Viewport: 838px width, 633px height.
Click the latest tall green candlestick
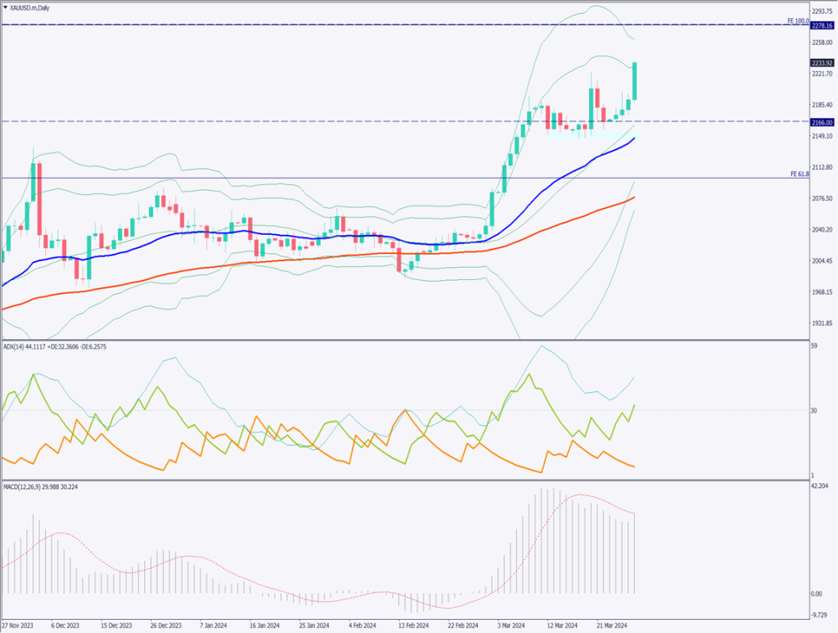point(635,82)
